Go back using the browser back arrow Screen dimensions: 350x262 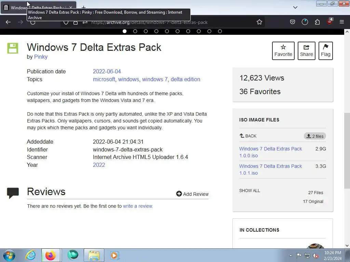pos(8,22)
